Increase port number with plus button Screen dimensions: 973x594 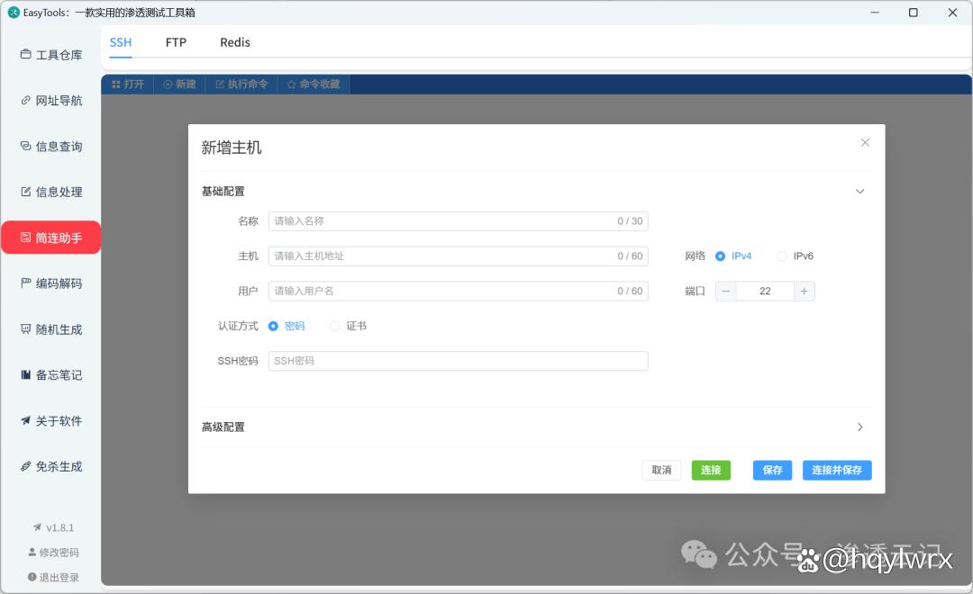coord(804,291)
